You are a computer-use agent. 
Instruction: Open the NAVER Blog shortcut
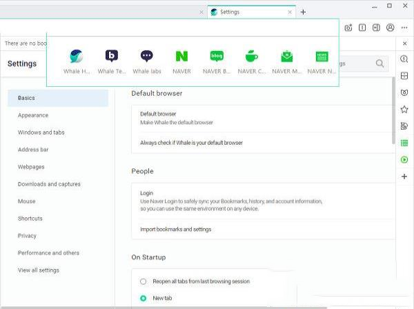(x=217, y=57)
